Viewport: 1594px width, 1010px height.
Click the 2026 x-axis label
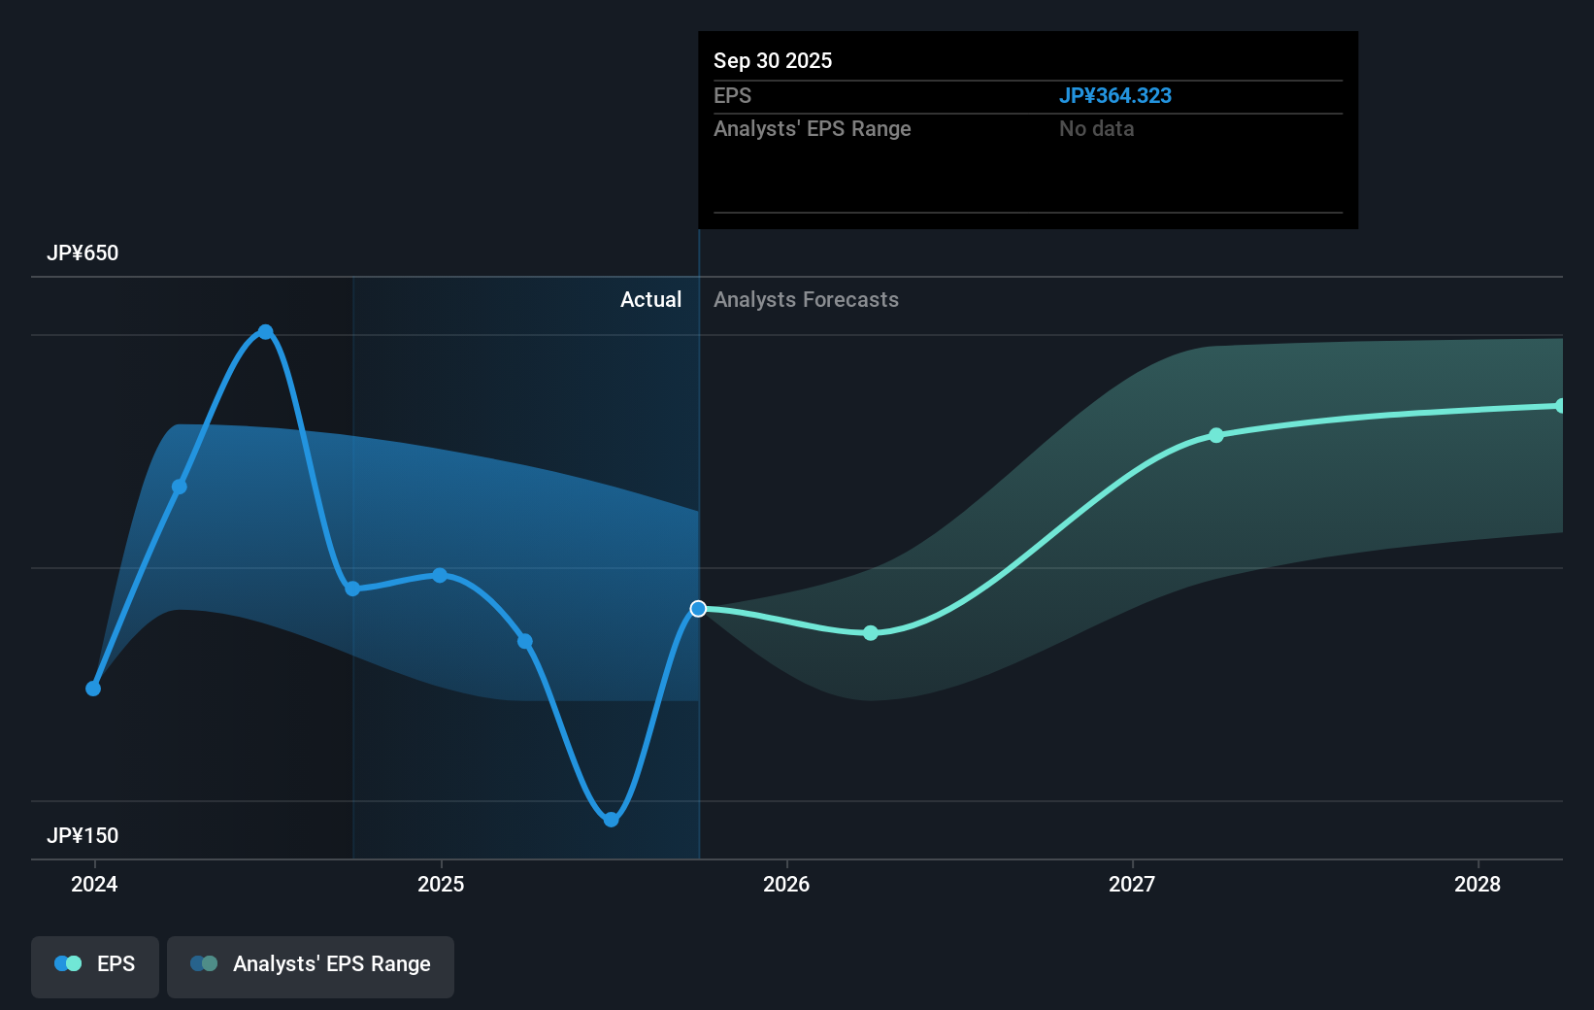tap(786, 884)
